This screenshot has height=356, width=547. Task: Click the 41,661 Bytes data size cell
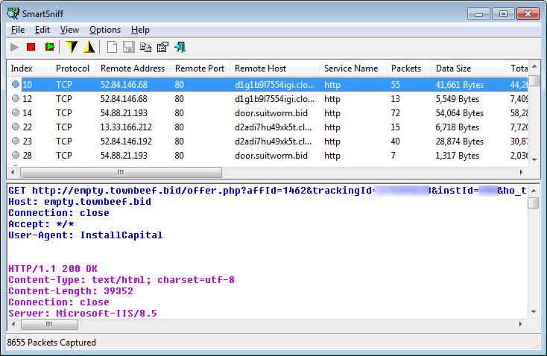[460, 85]
